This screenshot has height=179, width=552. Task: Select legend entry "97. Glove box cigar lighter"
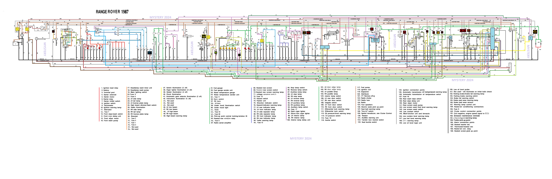coord(299,114)
